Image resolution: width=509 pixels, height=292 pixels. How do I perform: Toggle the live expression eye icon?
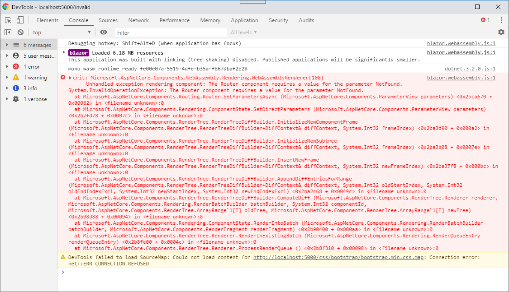[104, 32]
